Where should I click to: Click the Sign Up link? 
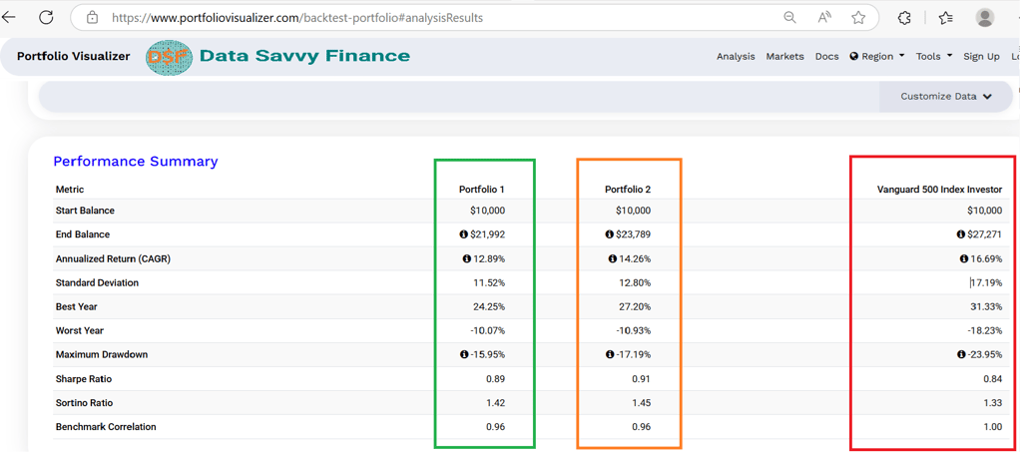point(982,57)
